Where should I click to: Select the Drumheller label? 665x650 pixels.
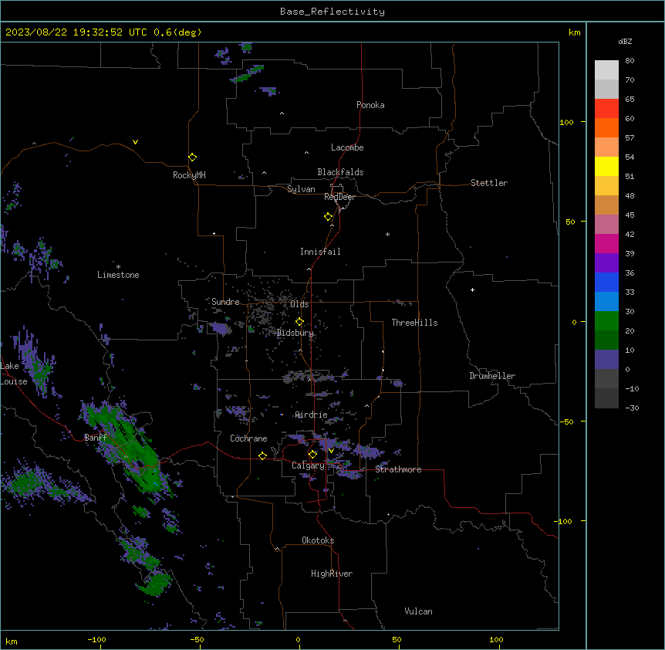pyautogui.click(x=492, y=376)
